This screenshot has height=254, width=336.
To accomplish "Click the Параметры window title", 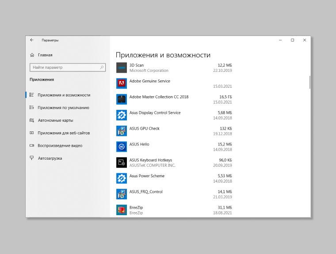I will click(x=50, y=40).
